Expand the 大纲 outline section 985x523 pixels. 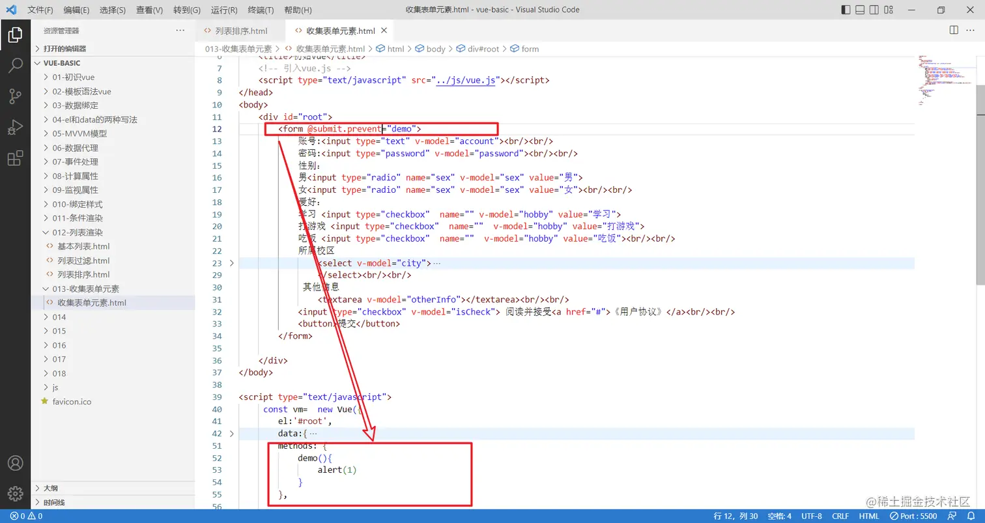coord(113,488)
